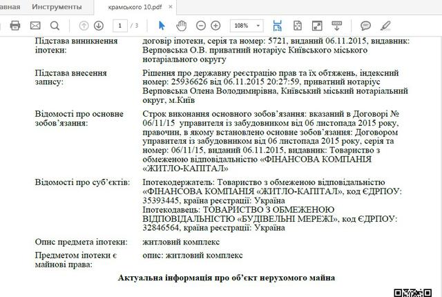Click the label 'Відомості про суб'єктів:'

pyautogui.click(x=83, y=182)
